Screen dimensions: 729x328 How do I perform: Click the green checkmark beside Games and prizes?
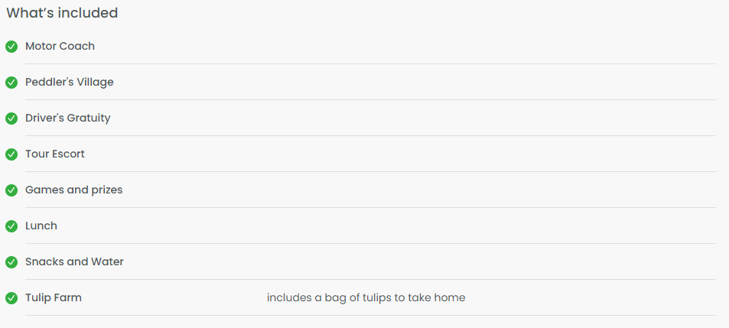point(11,190)
